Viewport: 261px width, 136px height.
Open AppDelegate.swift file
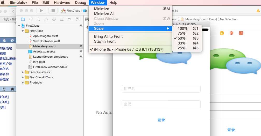[45, 36]
